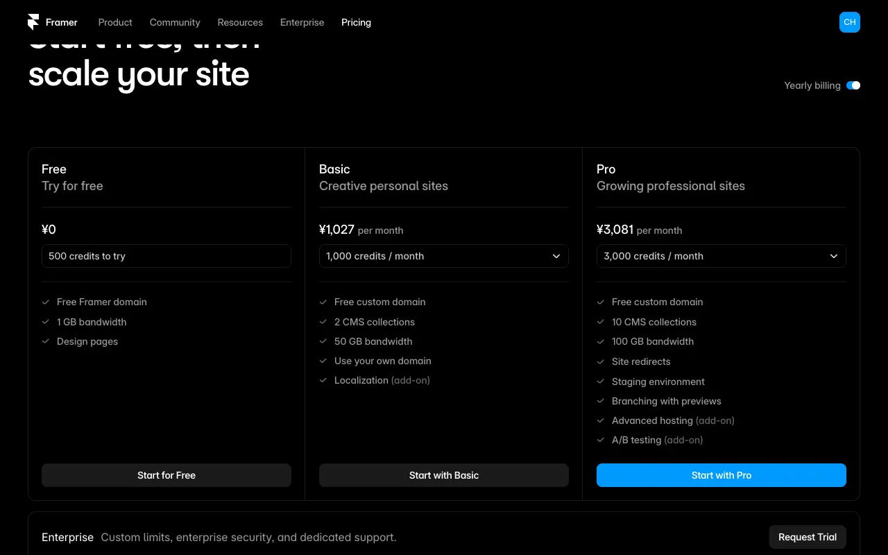Viewport: 888px width, 555px height.
Task: Click the Localization checkmark icon
Action: pyautogui.click(x=323, y=380)
